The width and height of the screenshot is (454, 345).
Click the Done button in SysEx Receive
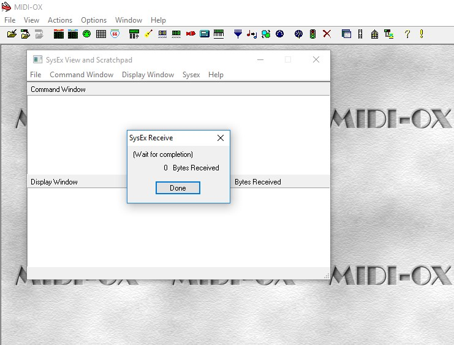[x=178, y=188]
